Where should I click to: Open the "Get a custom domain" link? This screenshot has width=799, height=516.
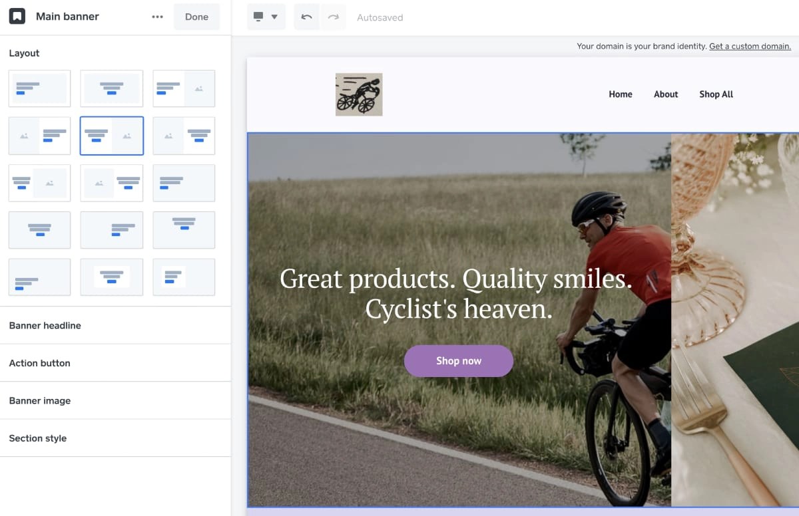(750, 46)
